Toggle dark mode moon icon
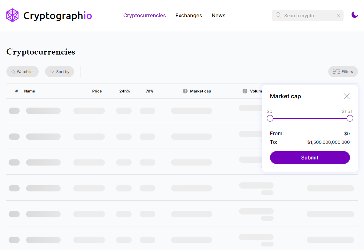 click(x=354, y=15)
